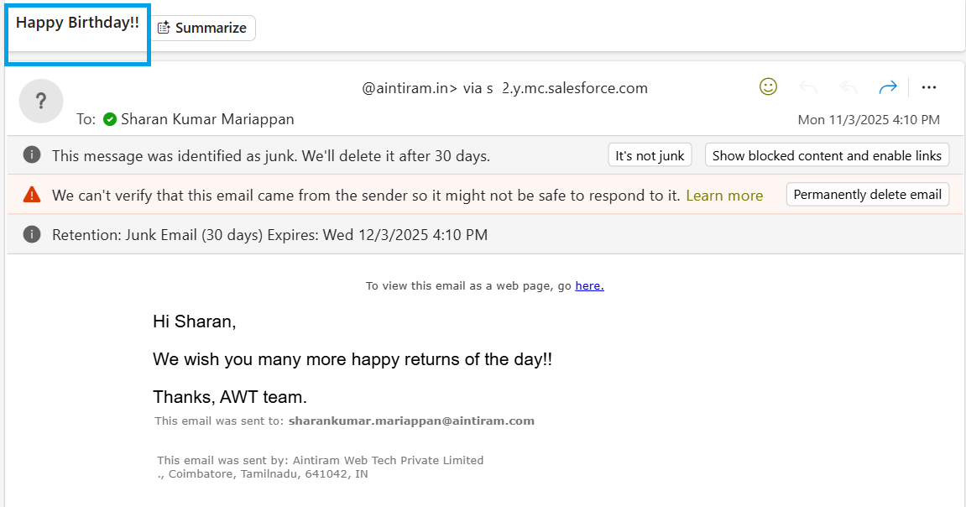Click the sharankumar.mariappan@aintiram.com email address

click(411, 421)
